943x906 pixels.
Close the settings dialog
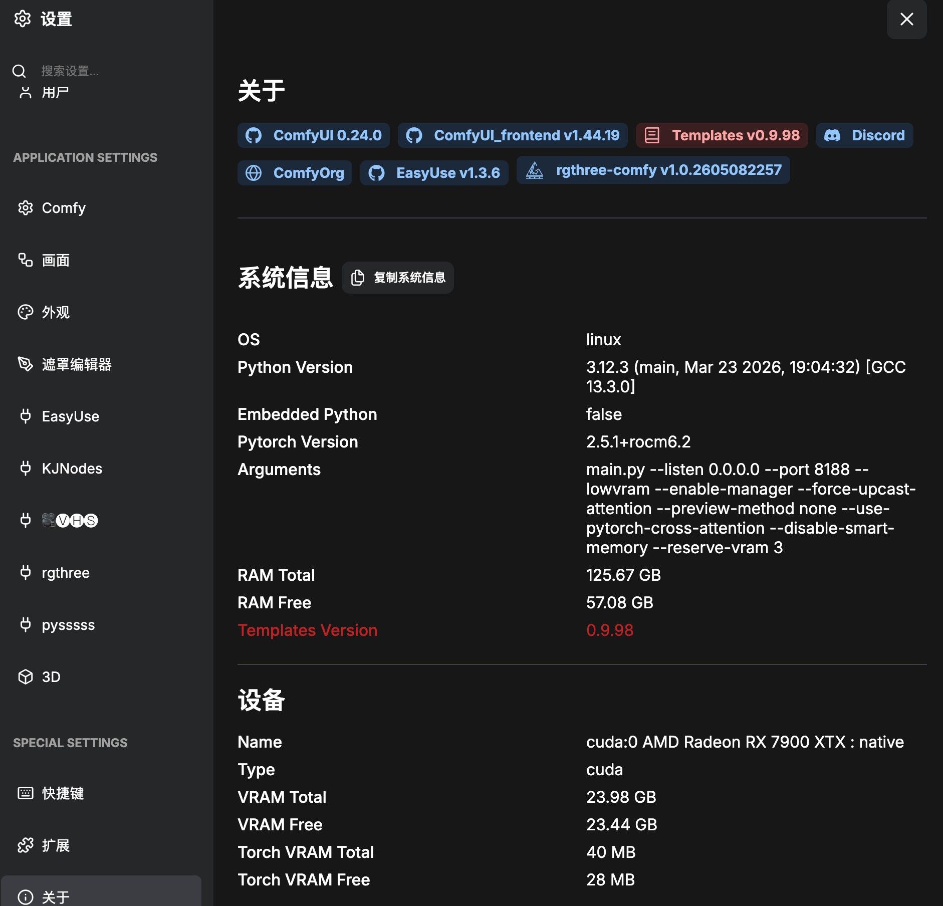point(906,20)
